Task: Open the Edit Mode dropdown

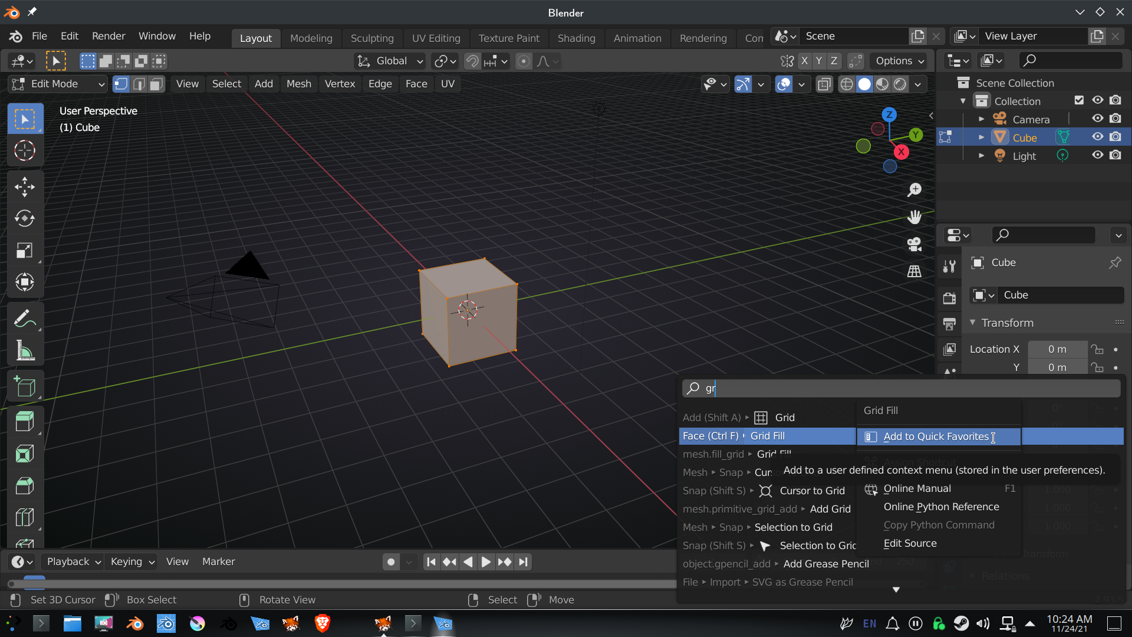Action: 58,84
